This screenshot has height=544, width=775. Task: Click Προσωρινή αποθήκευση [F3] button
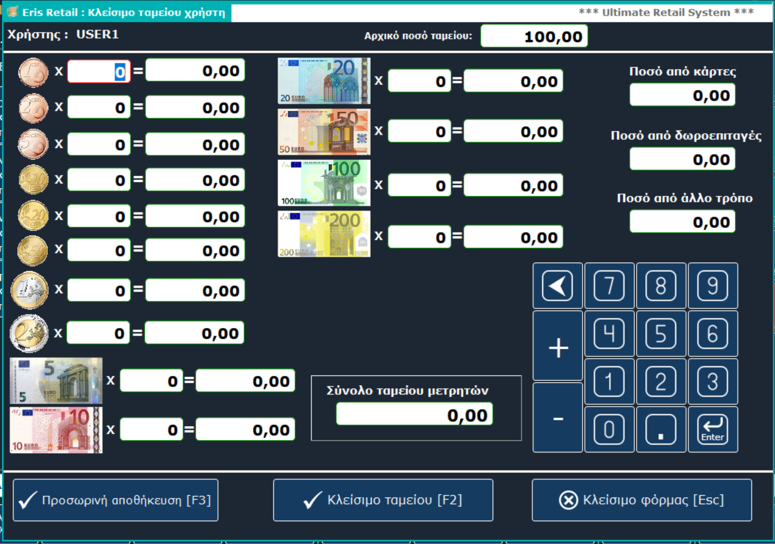(115, 500)
